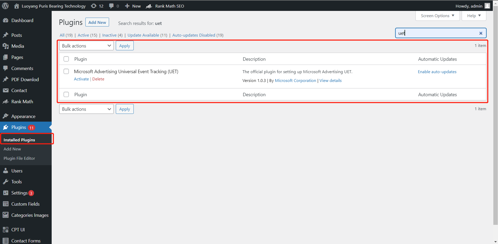This screenshot has height=244, width=498.
Task: Open Installed Plugins submenu item
Action: click(x=19, y=140)
